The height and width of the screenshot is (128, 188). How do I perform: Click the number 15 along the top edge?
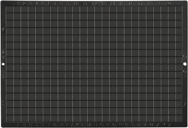tap(122, 4)
